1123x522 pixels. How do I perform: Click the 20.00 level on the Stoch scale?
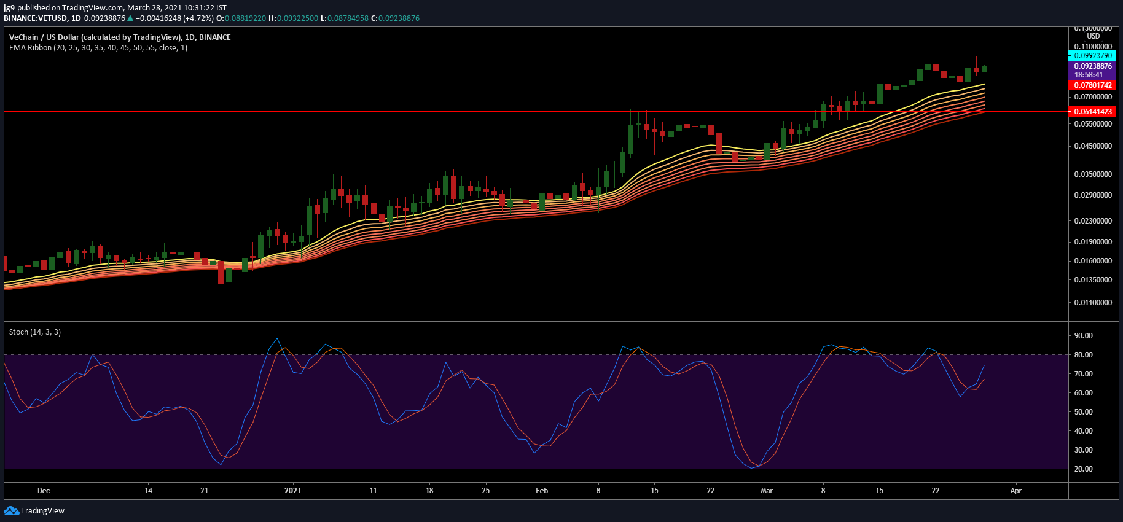click(1084, 469)
